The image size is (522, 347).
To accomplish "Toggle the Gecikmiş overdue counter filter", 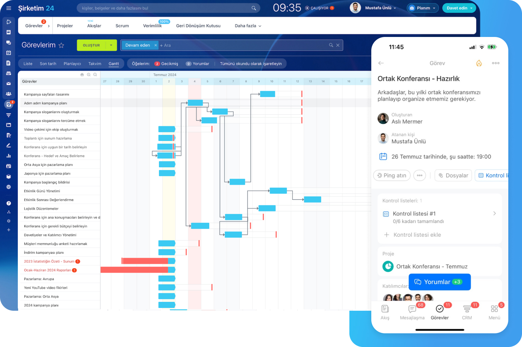I will point(166,64).
